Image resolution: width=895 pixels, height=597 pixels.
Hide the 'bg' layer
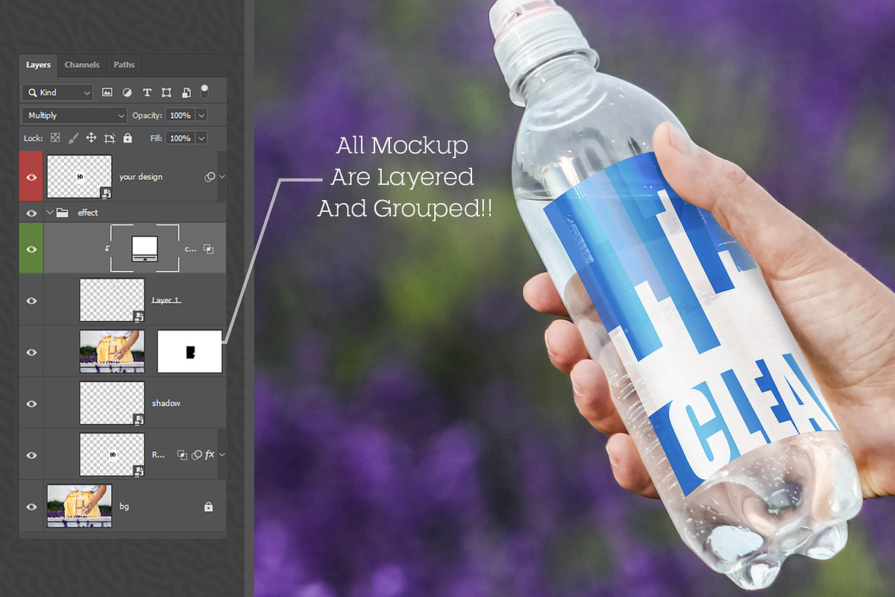click(31, 506)
